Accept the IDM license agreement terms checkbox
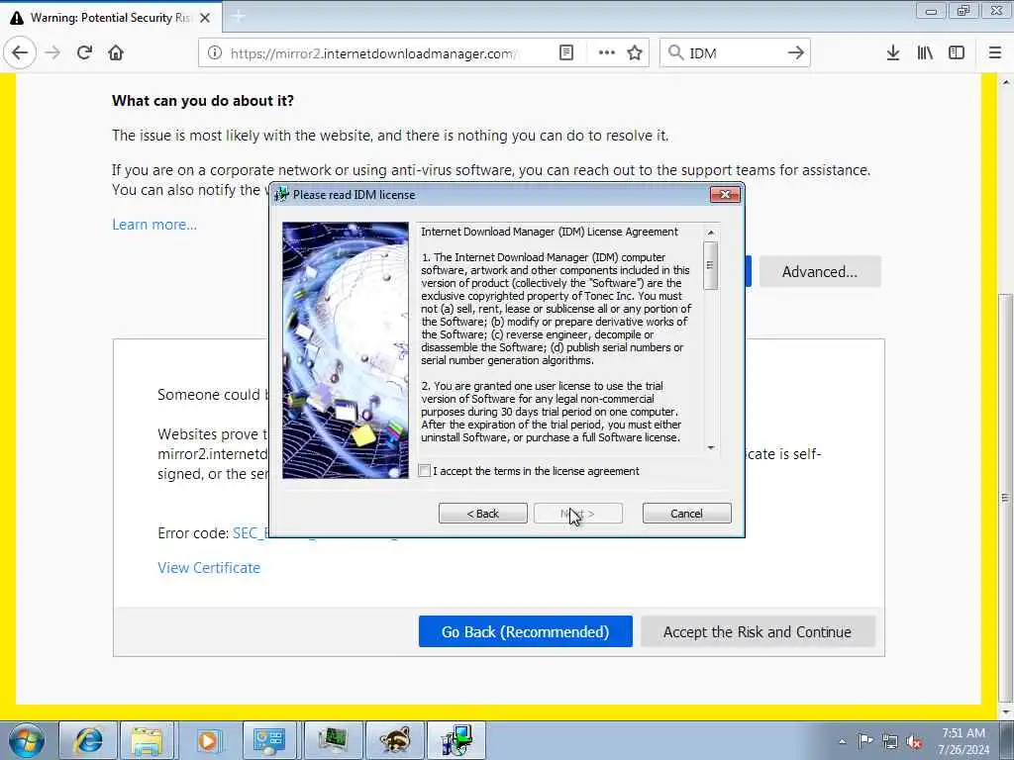 [x=424, y=471]
